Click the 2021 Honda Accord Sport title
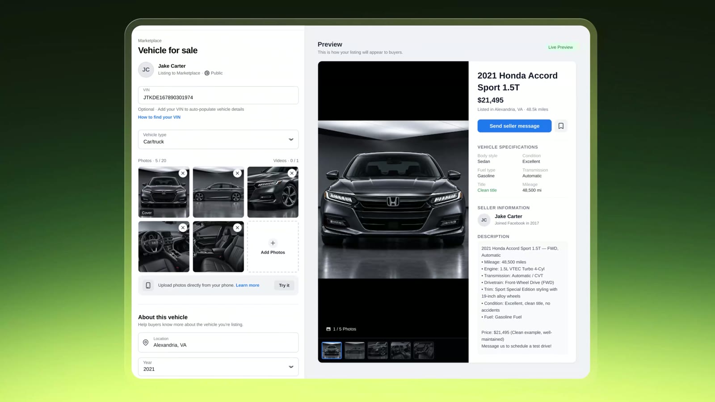Viewport: 715px width, 402px height. tap(517, 82)
